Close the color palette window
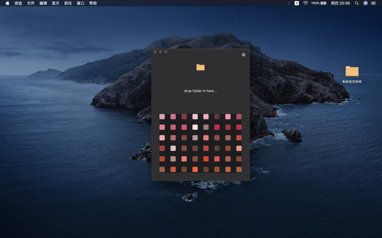Image resolution: width=382 pixels, height=238 pixels. coord(155,52)
